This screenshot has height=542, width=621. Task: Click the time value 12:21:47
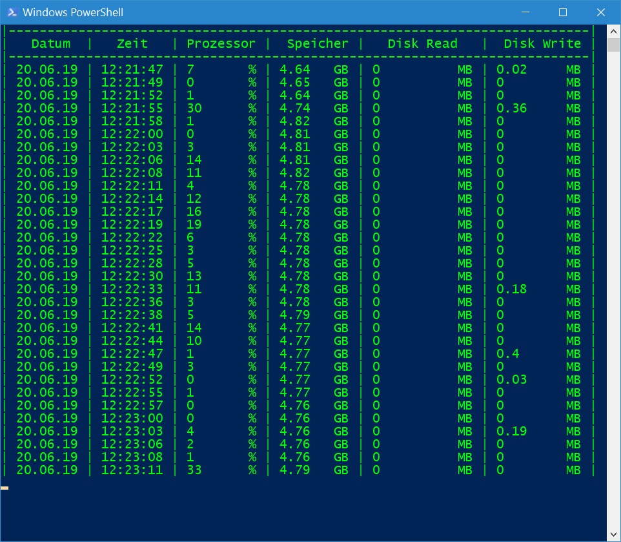pyautogui.click(x=132, y=69)
